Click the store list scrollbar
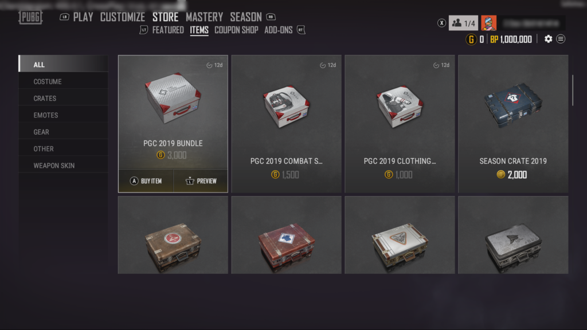 point(573,90)
